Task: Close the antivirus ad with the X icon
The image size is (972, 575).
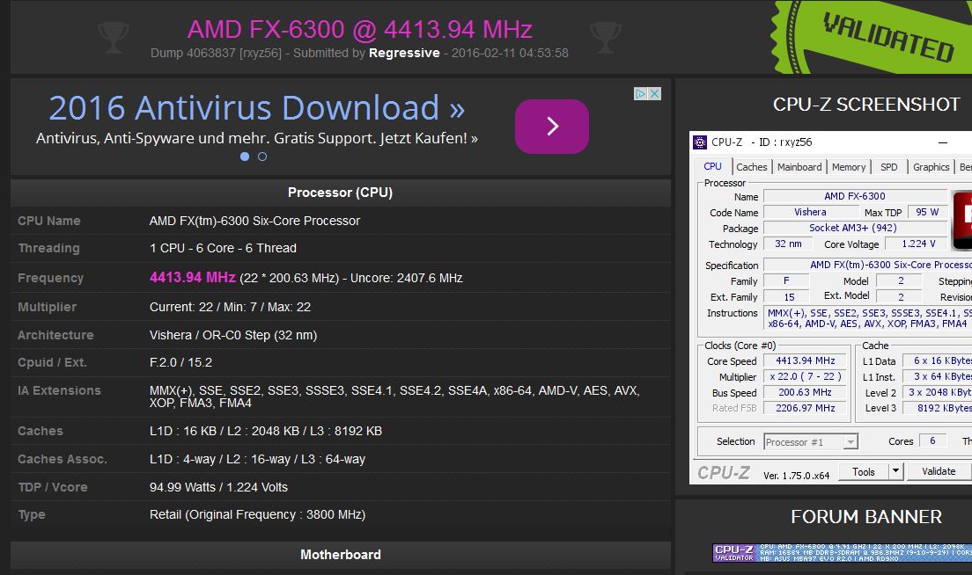Action: coord(655,93)
